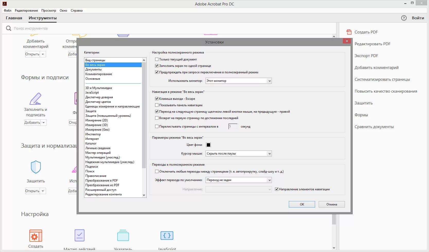The image size is (429, 252).
Task: Open the disabled 'Направление' dropdown
Action: point(238,189)
